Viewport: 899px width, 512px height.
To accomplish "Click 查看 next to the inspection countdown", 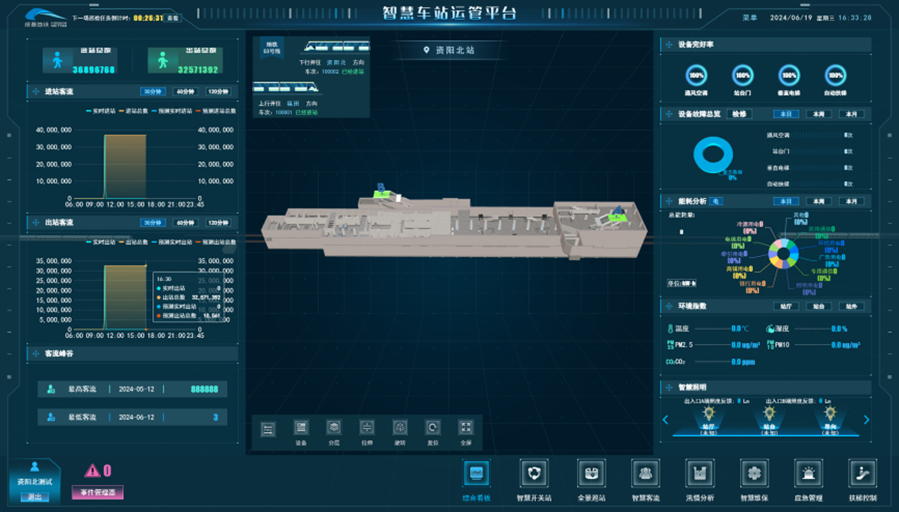I will [x=172, y=18].
